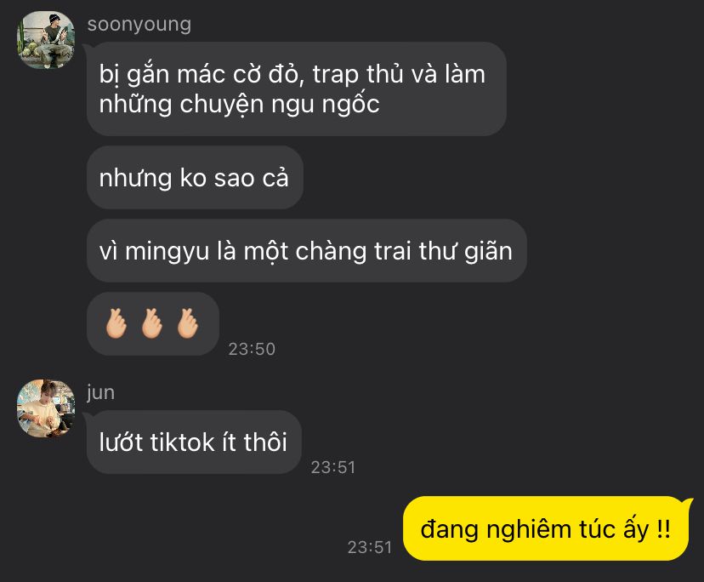Tap the 23:50 timestamp
704x582 pixels.
252,349
